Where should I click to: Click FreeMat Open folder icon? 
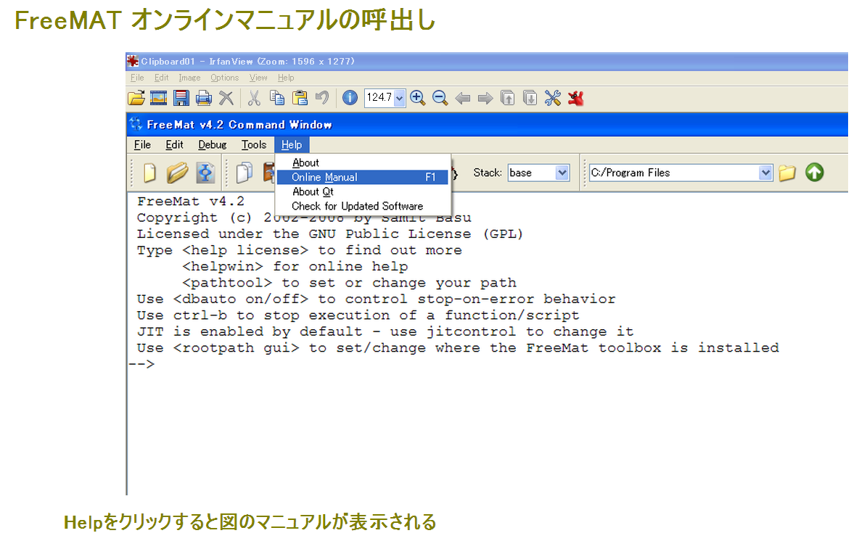(177, 173)
